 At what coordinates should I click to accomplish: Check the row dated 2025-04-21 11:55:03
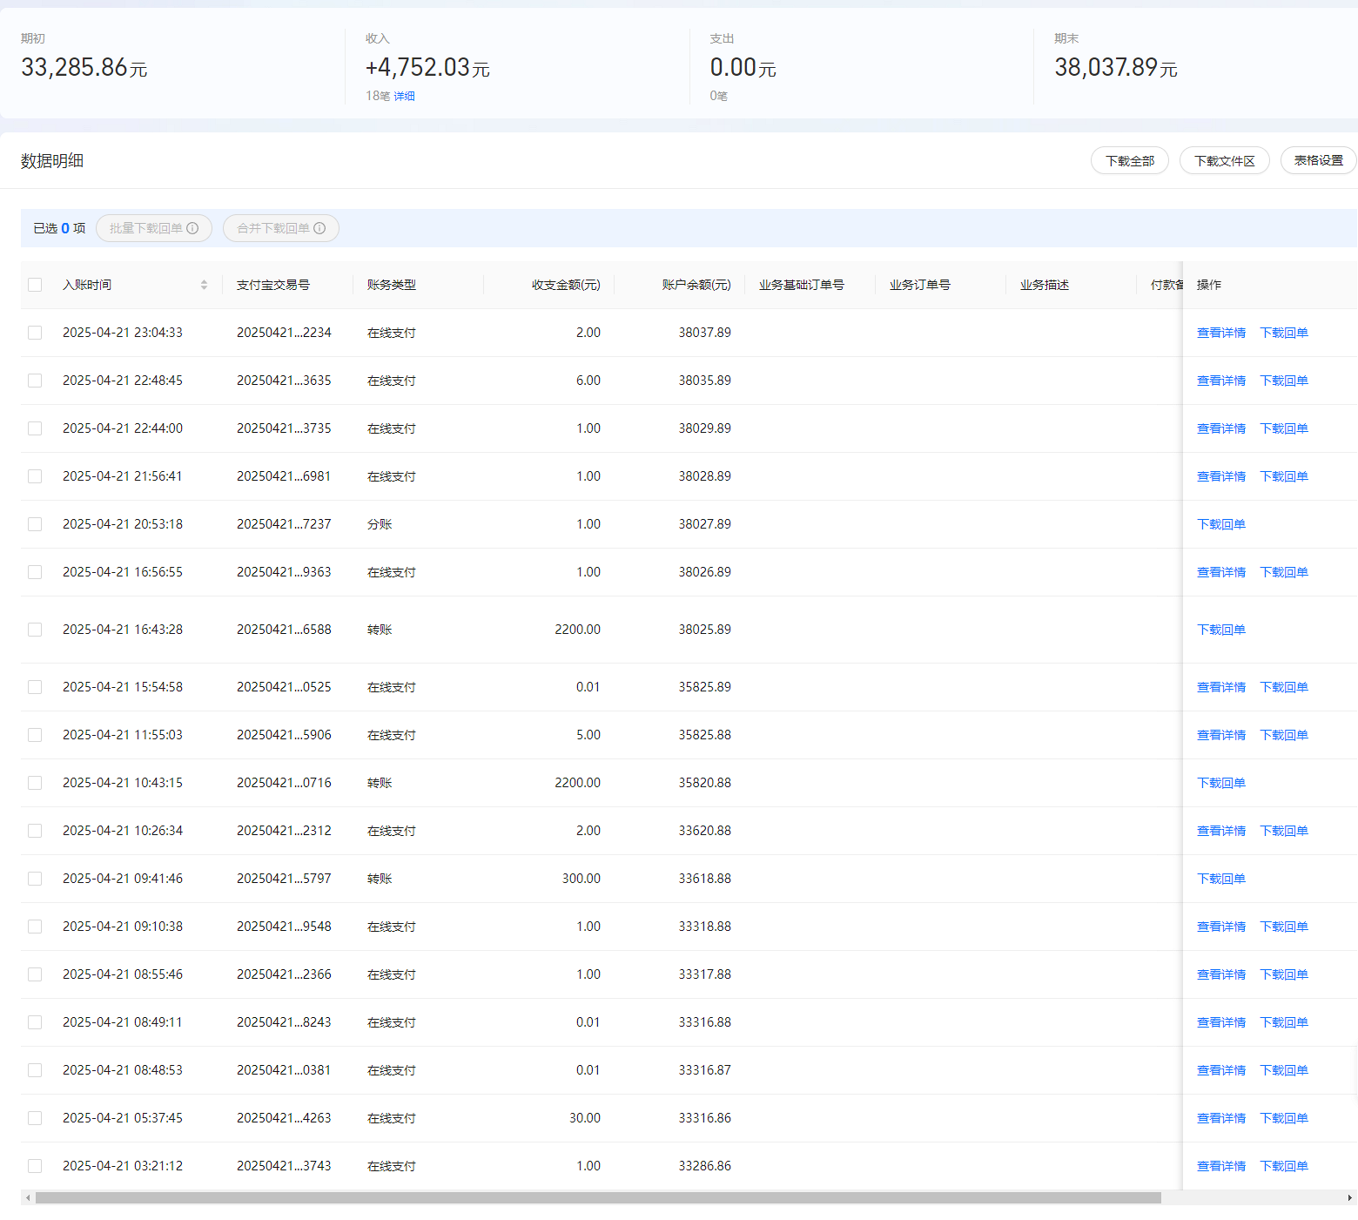tap(35, 735)
